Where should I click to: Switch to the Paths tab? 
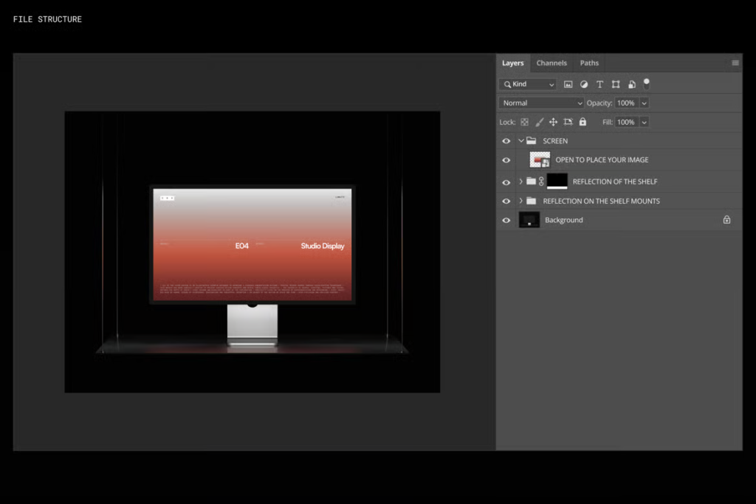coord(589,63)
